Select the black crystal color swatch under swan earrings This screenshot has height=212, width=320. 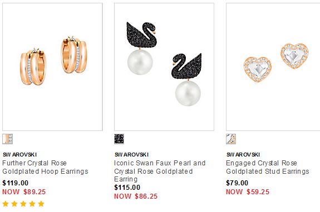click(x=119, y=139)
